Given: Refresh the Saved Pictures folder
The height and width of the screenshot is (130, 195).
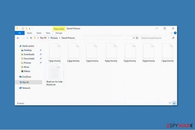Looking at the screenshot, I should [x=137, y=38].
